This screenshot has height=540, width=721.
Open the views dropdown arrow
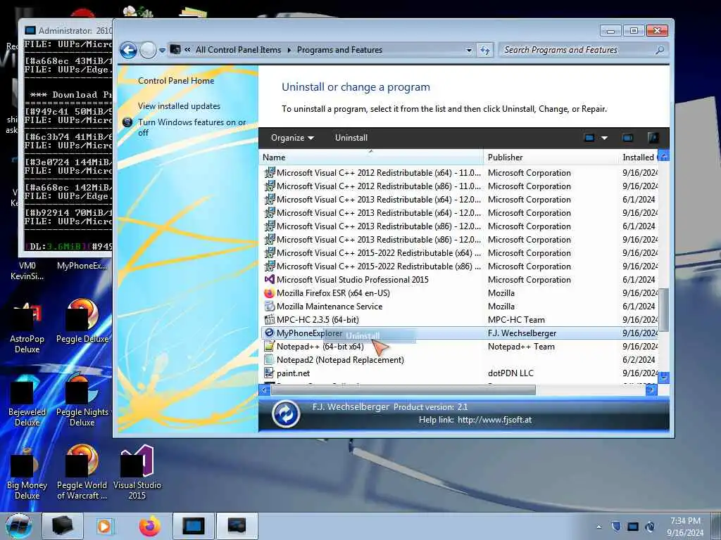pyautogui.click(x=605, y=138)
